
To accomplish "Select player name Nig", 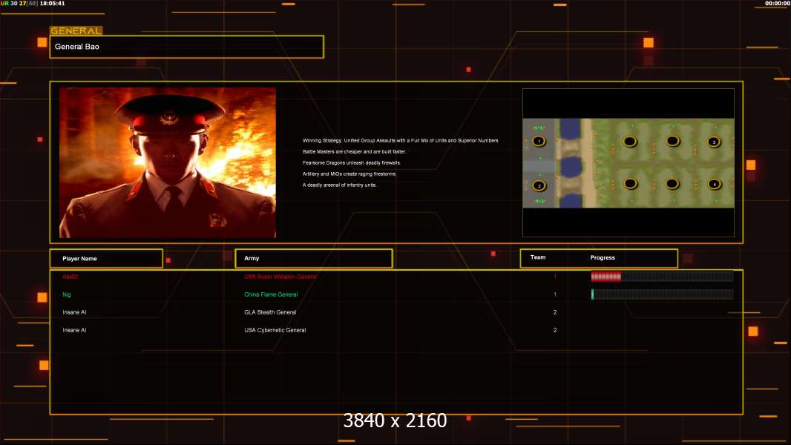I will coord(67,295).
